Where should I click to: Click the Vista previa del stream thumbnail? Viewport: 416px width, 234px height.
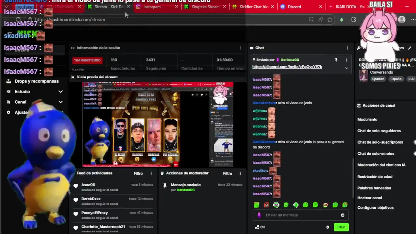(158, 124)
